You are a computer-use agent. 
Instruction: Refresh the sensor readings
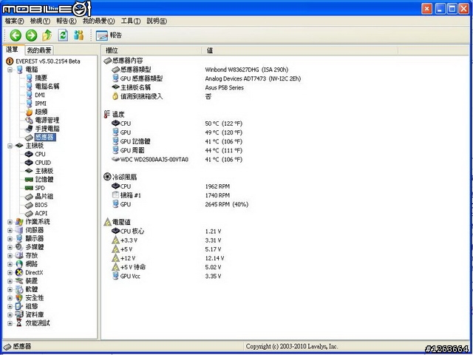click(63, 35)
